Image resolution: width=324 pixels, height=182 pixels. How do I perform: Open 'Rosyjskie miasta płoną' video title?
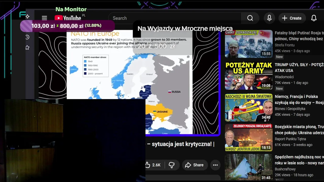pos(299,130)
